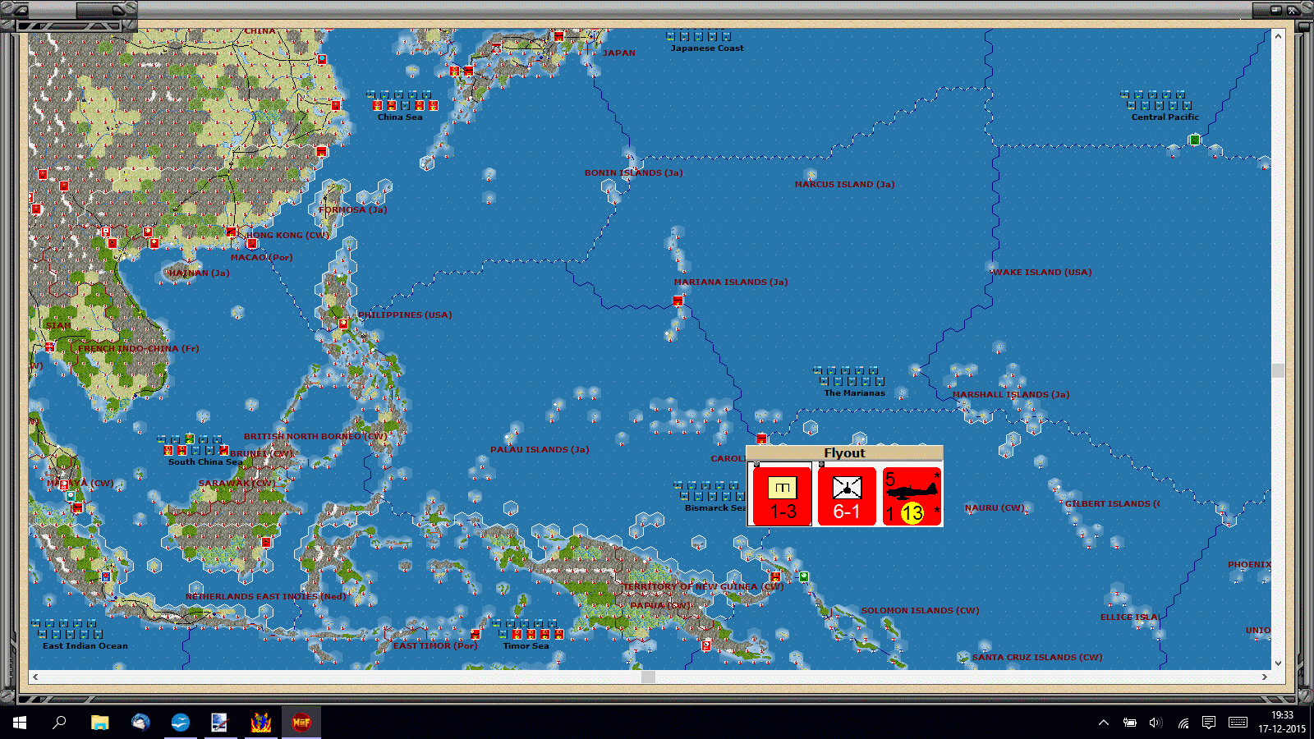Click the BRITISH NORTH BORNEO (CW) label
This screenshot has width=1314, height=739.
tap(315, 437)
